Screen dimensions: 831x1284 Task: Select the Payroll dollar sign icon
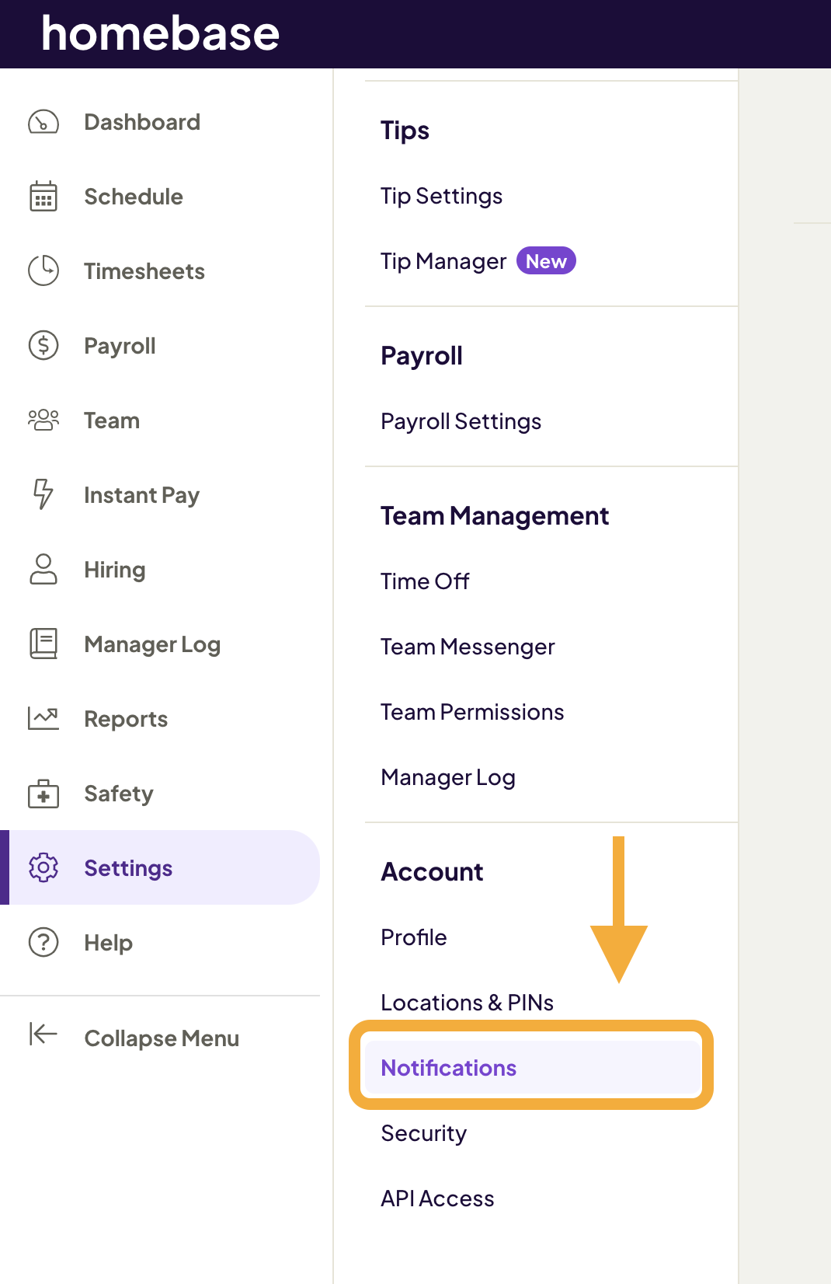(x=43, y=346)
